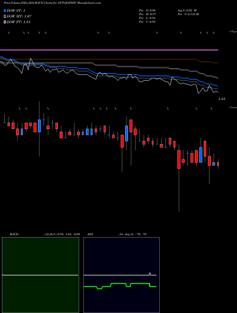Click the 'Pre O: 0.96' open value

pyautogui.click(x=147, y=10)
